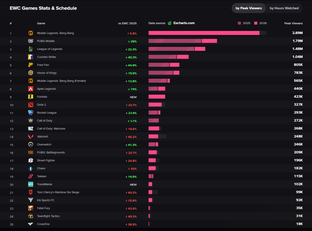312x231 pixels.
Task: Click the 2.89M peak viewers value
Action: (298, 33)
